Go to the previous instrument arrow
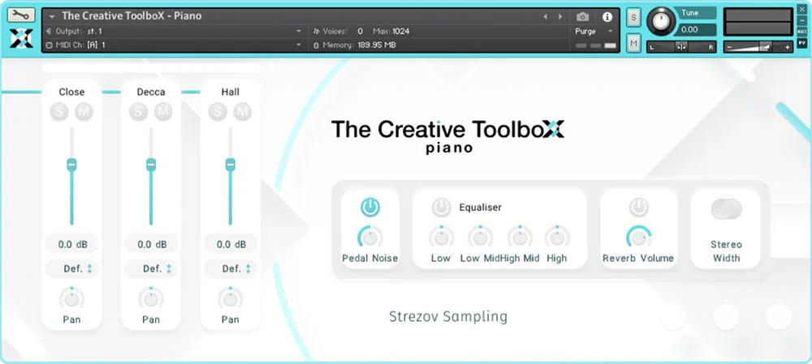812x364 pixels. (x=546, y=16)
